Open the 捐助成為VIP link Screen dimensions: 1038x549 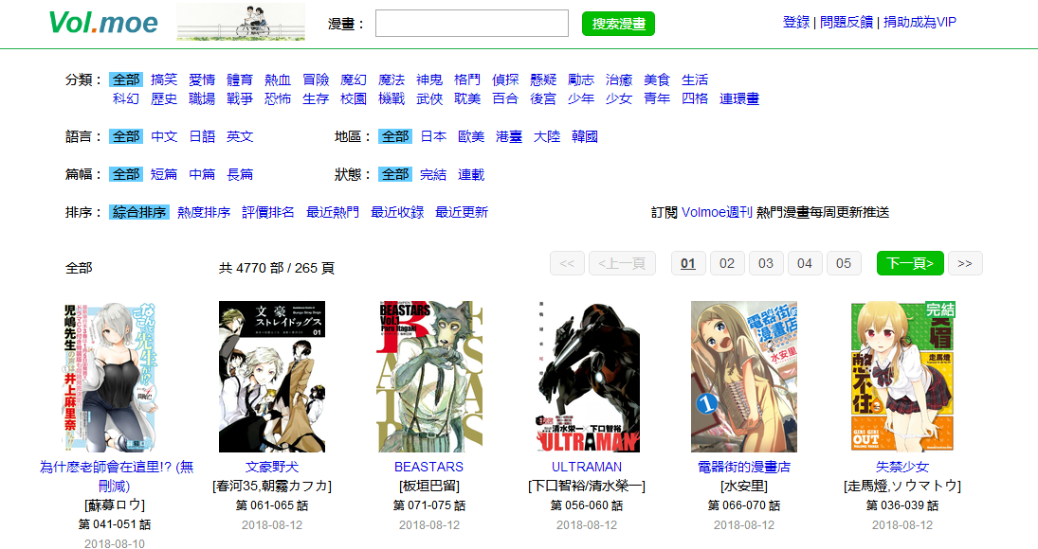coord(920,22)
